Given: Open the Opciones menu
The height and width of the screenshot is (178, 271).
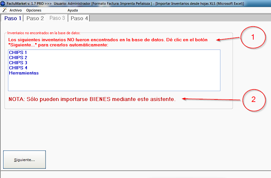Looking at the screenshot, I should click(x=34, y=10).
